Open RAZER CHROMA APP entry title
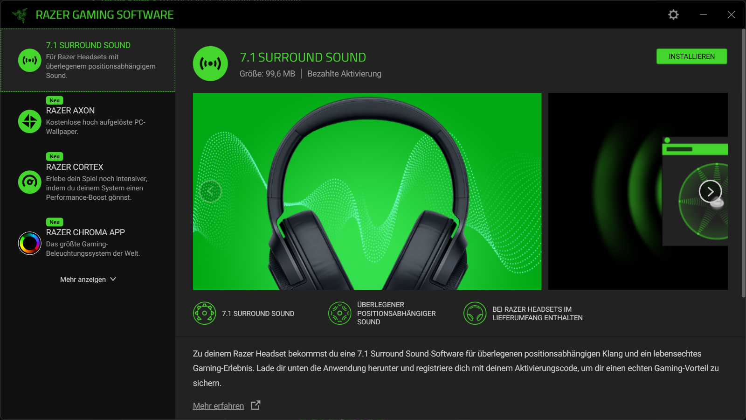Screen dimensions: 746x420 point(85,232)
